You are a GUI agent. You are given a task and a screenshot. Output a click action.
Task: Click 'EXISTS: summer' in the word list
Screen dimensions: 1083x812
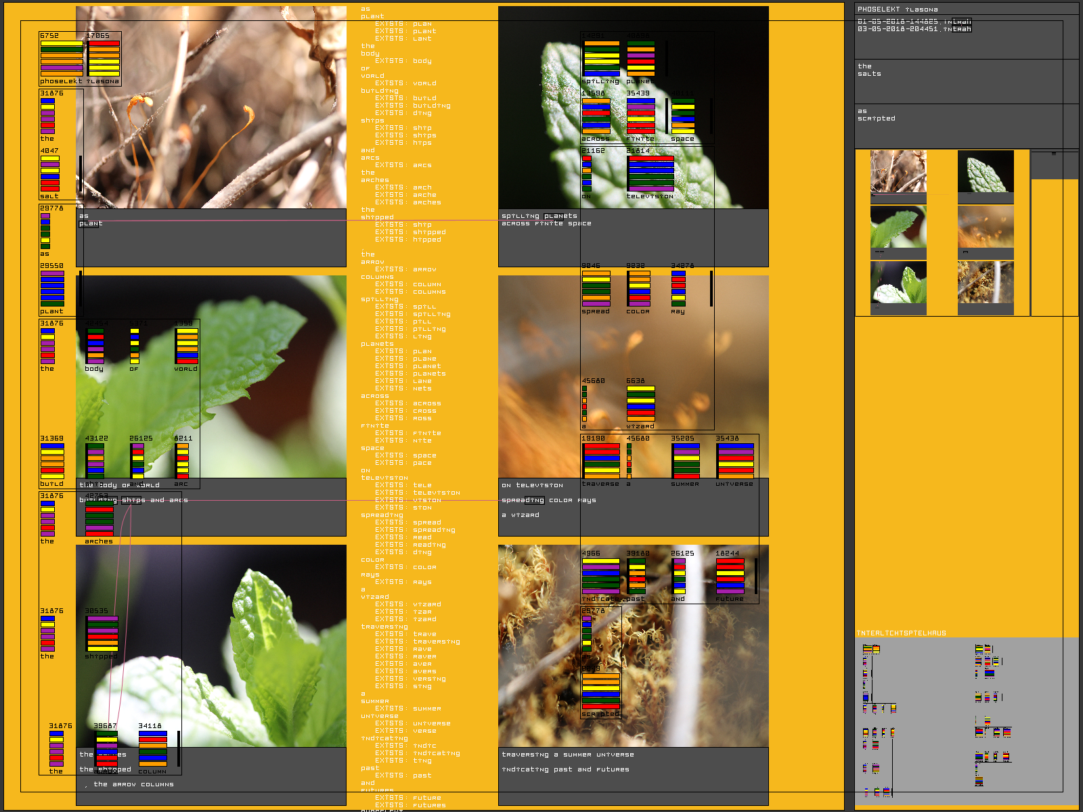pyautogui.click(x=408, y=708)
